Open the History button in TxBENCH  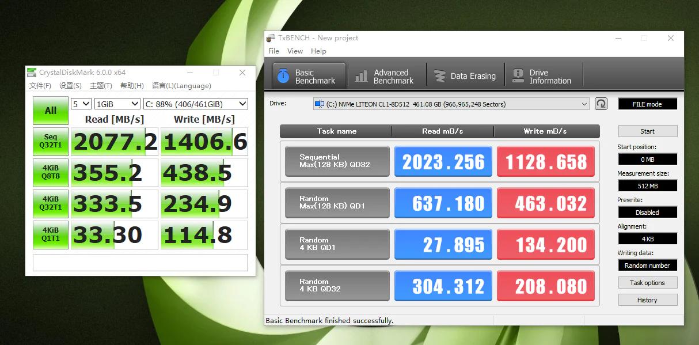point(647,300)
